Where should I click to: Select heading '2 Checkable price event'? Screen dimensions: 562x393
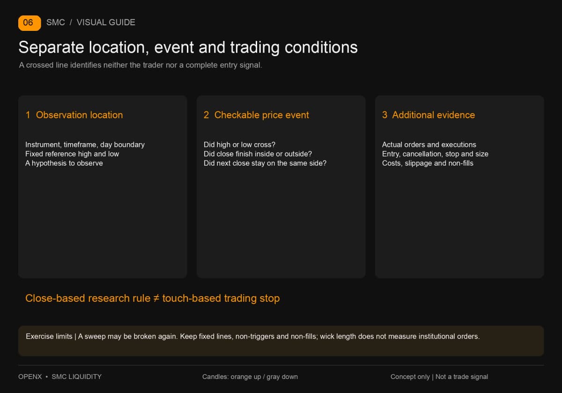tap(256, 115)
